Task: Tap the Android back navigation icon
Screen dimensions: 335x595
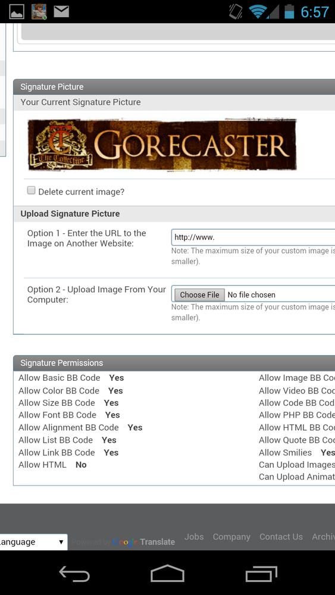Action: tap(74, 574)
